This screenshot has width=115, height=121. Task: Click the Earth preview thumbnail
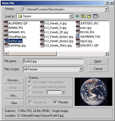click(93, 92)
